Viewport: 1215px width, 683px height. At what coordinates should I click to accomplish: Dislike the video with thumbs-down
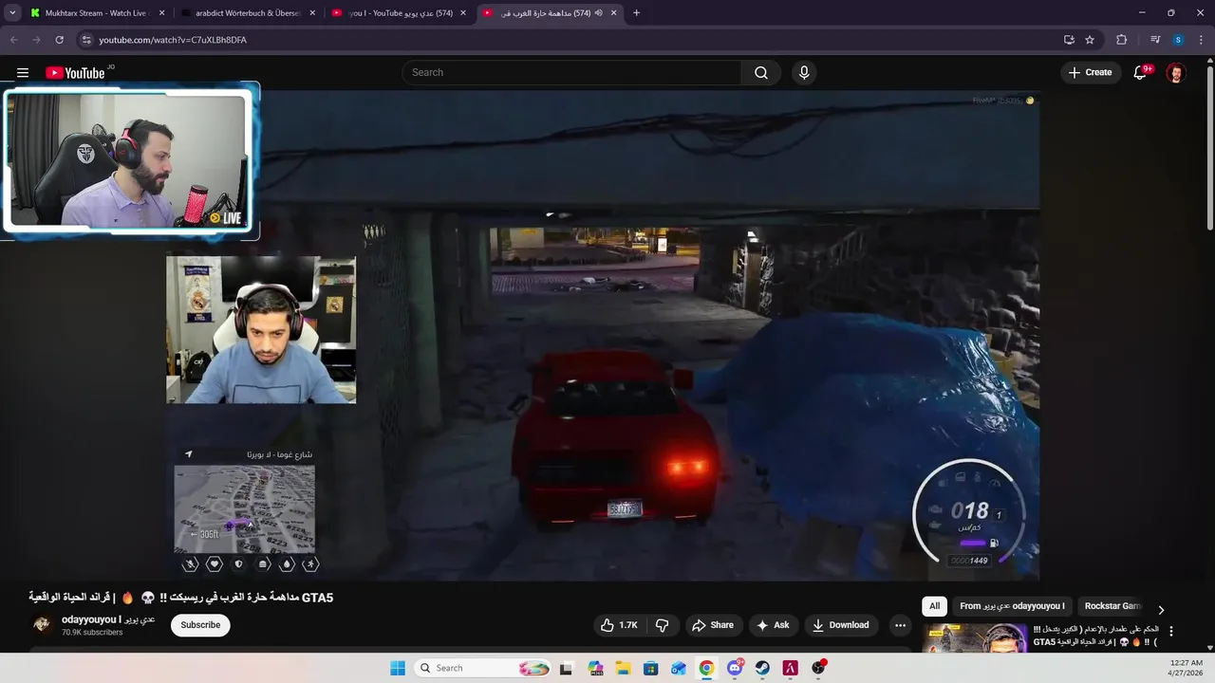tap(663, 625)
